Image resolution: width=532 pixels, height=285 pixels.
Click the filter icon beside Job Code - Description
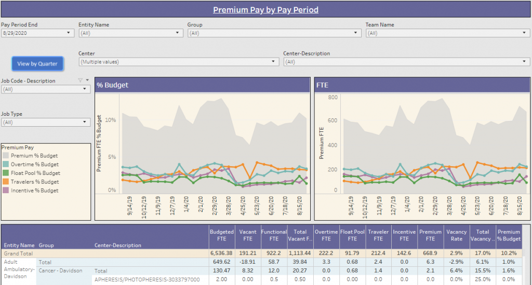coord(80,80)
